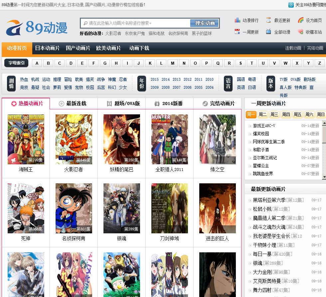Viewport: 326px width, 297px height.
Task: Click the 全部动漫 TV icon
Action: coord(268,32)
